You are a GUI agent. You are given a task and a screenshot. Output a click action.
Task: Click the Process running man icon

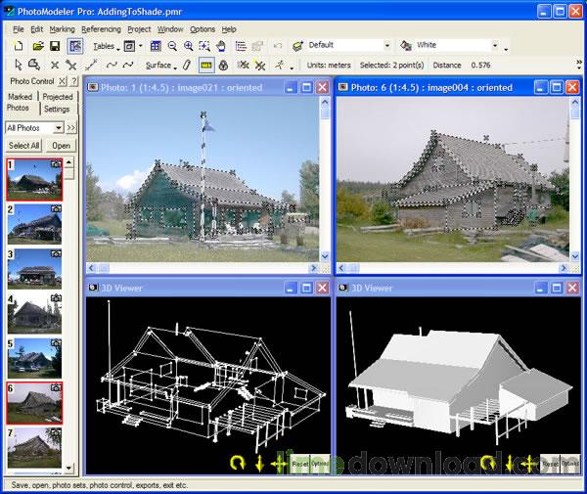point(279,65)
